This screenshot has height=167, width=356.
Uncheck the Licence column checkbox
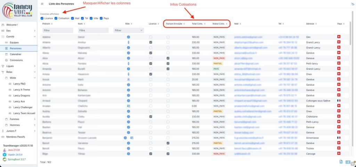tap(42, 18)
